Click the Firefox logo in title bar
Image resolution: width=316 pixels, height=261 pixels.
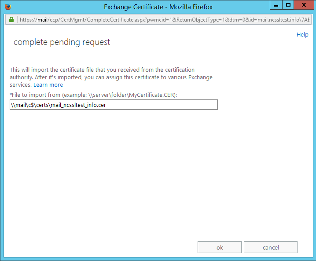[x=8, y=7]
